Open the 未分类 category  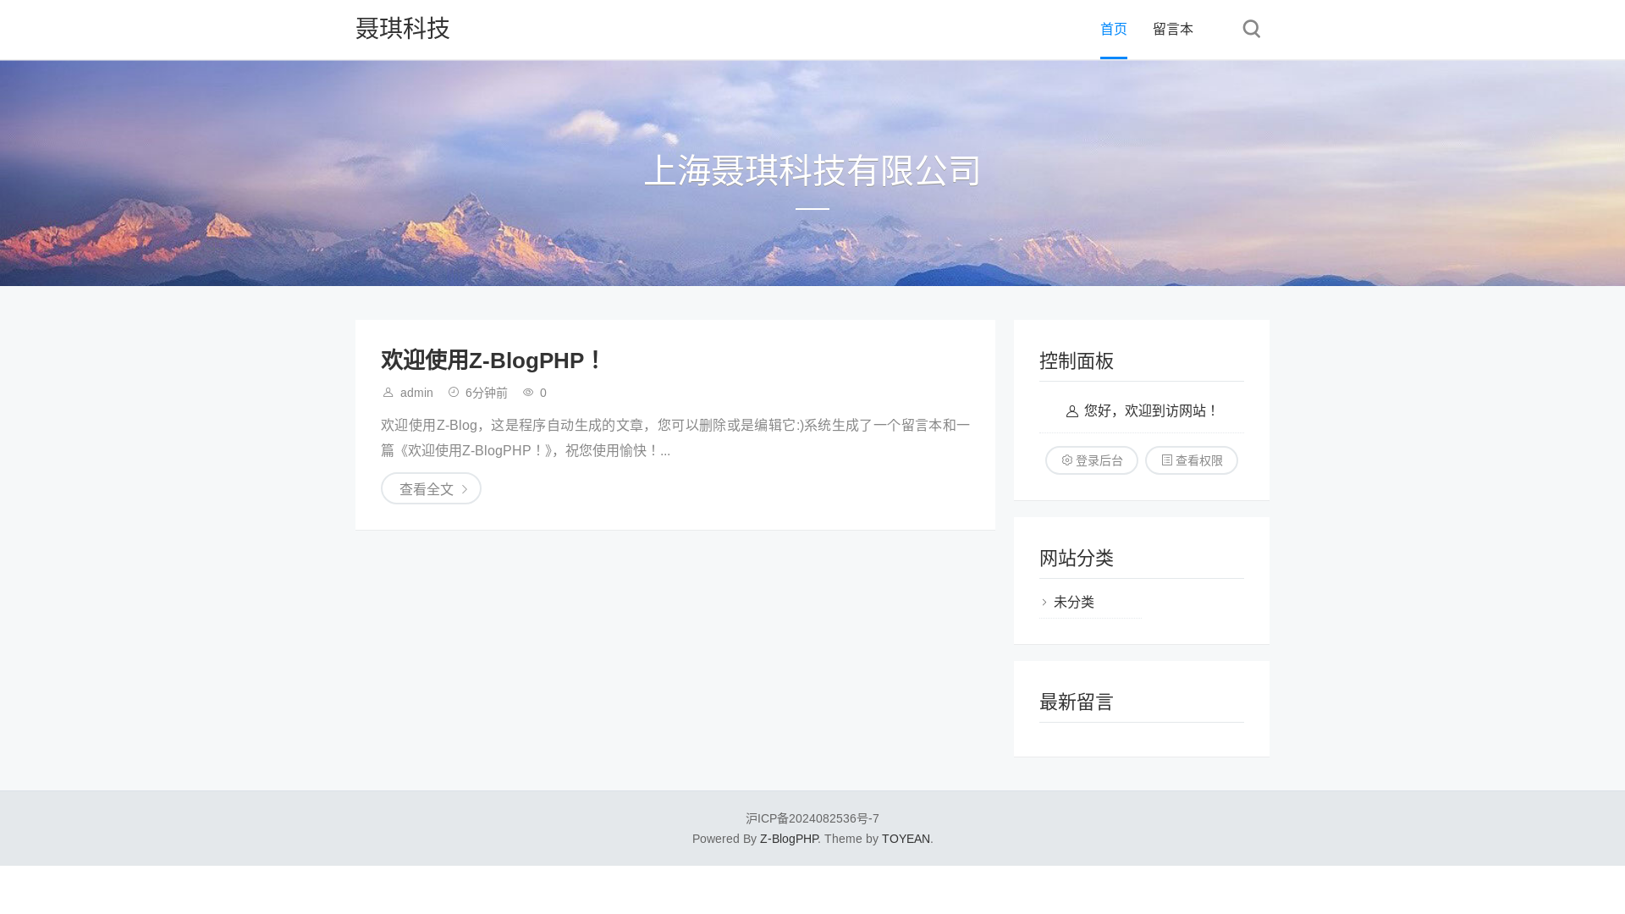coord(1074,602)
